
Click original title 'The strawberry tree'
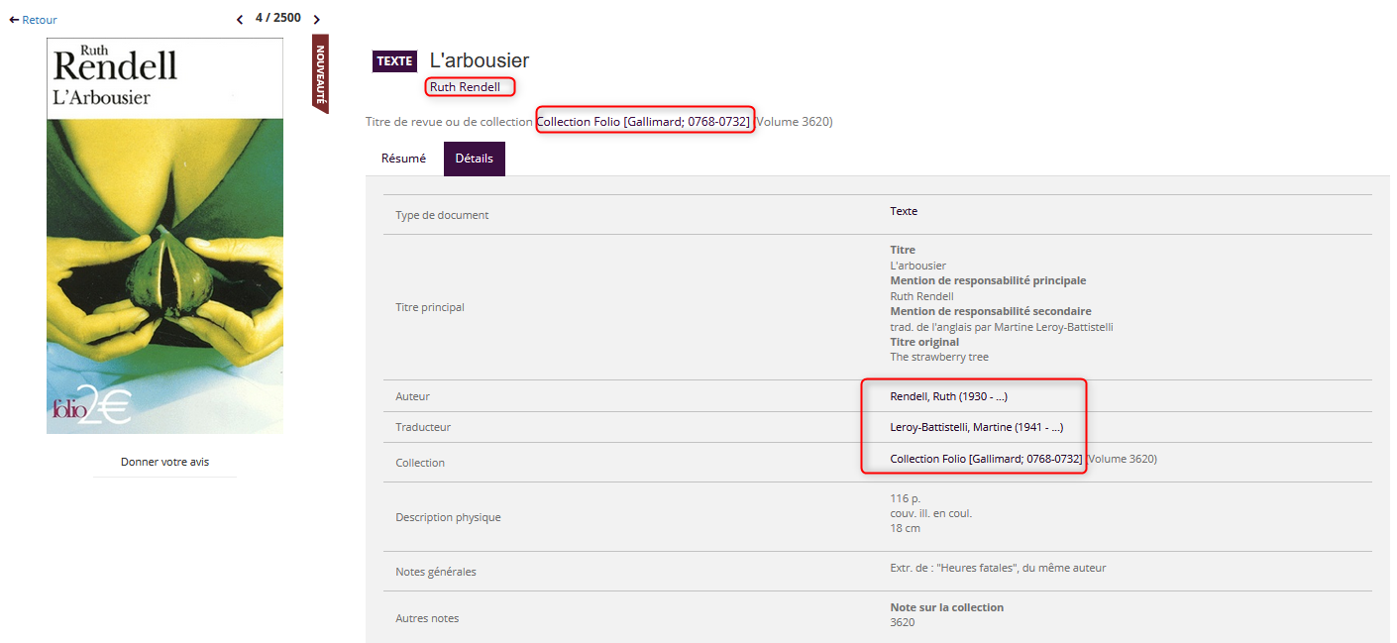tap(938, 357)
